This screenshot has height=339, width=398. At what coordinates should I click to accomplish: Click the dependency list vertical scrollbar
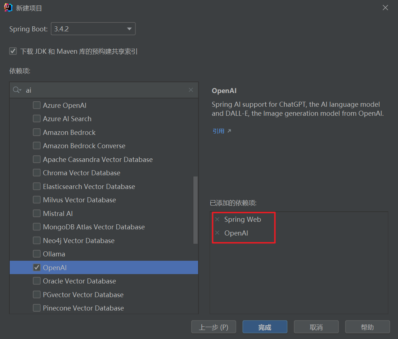196,210
